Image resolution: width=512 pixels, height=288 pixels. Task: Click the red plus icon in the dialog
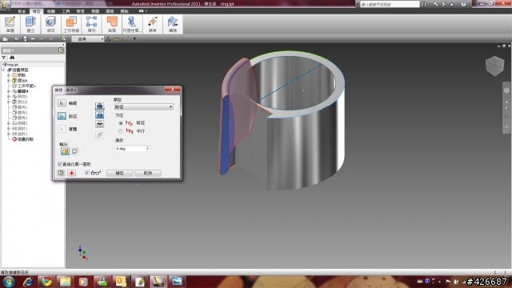[x=71, y=173]
